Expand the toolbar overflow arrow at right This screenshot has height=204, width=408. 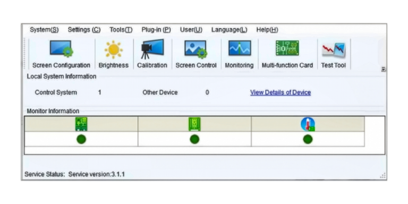[x=383, y=69]
